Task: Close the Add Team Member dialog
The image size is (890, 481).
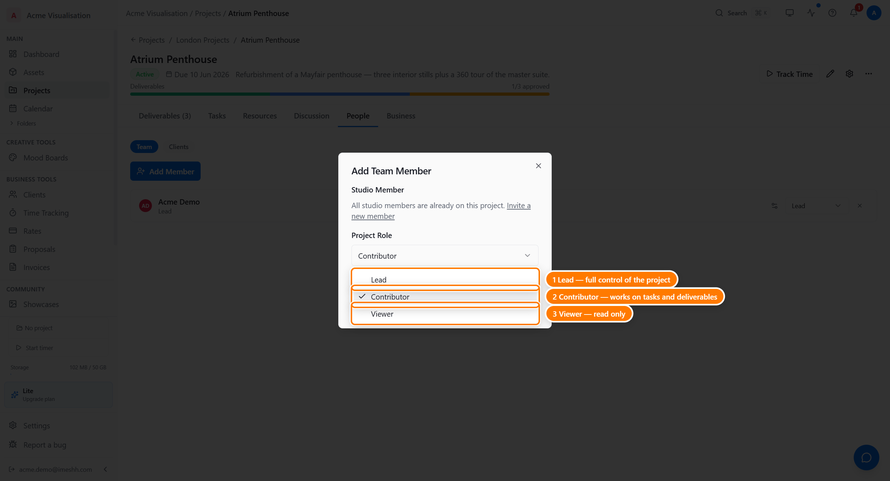Action: coord(538,166)
